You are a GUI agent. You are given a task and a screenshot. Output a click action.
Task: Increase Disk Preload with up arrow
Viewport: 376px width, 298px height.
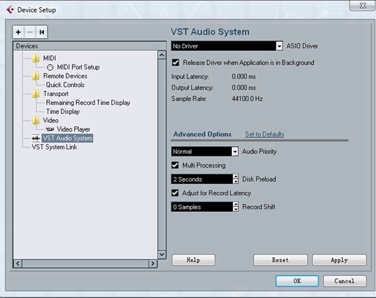pyautogui.click(x=236, y=177)
